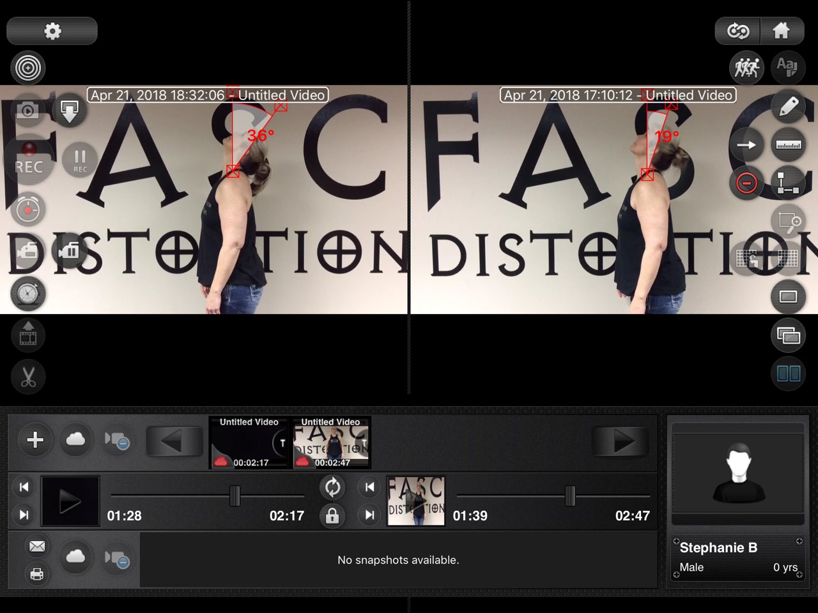Switch to single screen view
Image resolution: width=818 pixels, height=613 pixels.
point(788,296)
